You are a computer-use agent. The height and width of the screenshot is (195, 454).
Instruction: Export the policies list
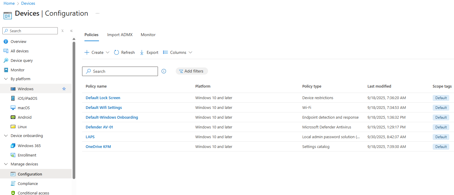coord(149,52)
